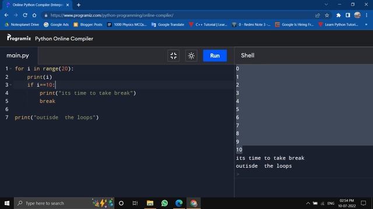This screenshot has height=209, width=373.
Task: Click the network icon in system tray
Action: point(322,204)
